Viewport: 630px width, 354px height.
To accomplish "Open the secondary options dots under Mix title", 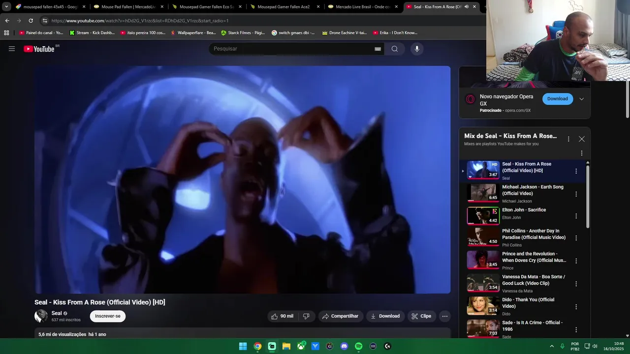I will coord(582,153).
